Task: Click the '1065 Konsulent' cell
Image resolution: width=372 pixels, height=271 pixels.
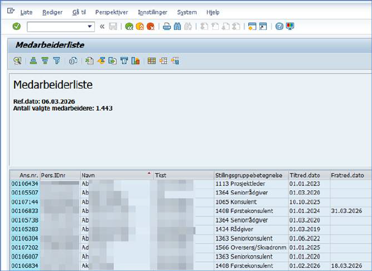Action: (x=251, y=202)
